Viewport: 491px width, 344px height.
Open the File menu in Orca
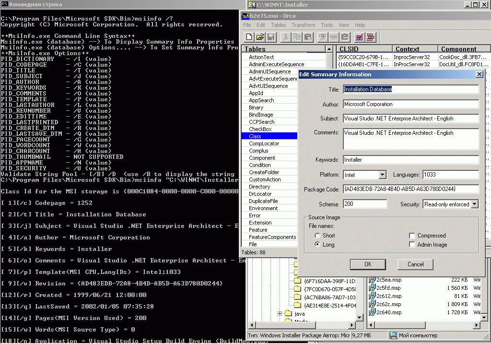click(247, 25)
